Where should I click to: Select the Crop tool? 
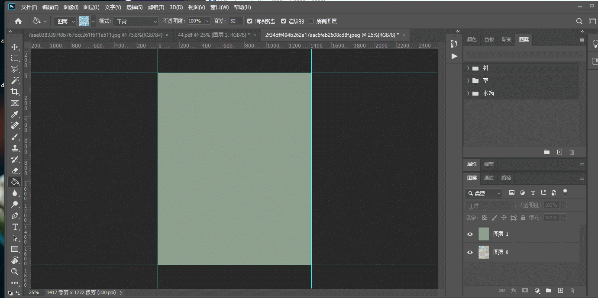pos(15,92)
